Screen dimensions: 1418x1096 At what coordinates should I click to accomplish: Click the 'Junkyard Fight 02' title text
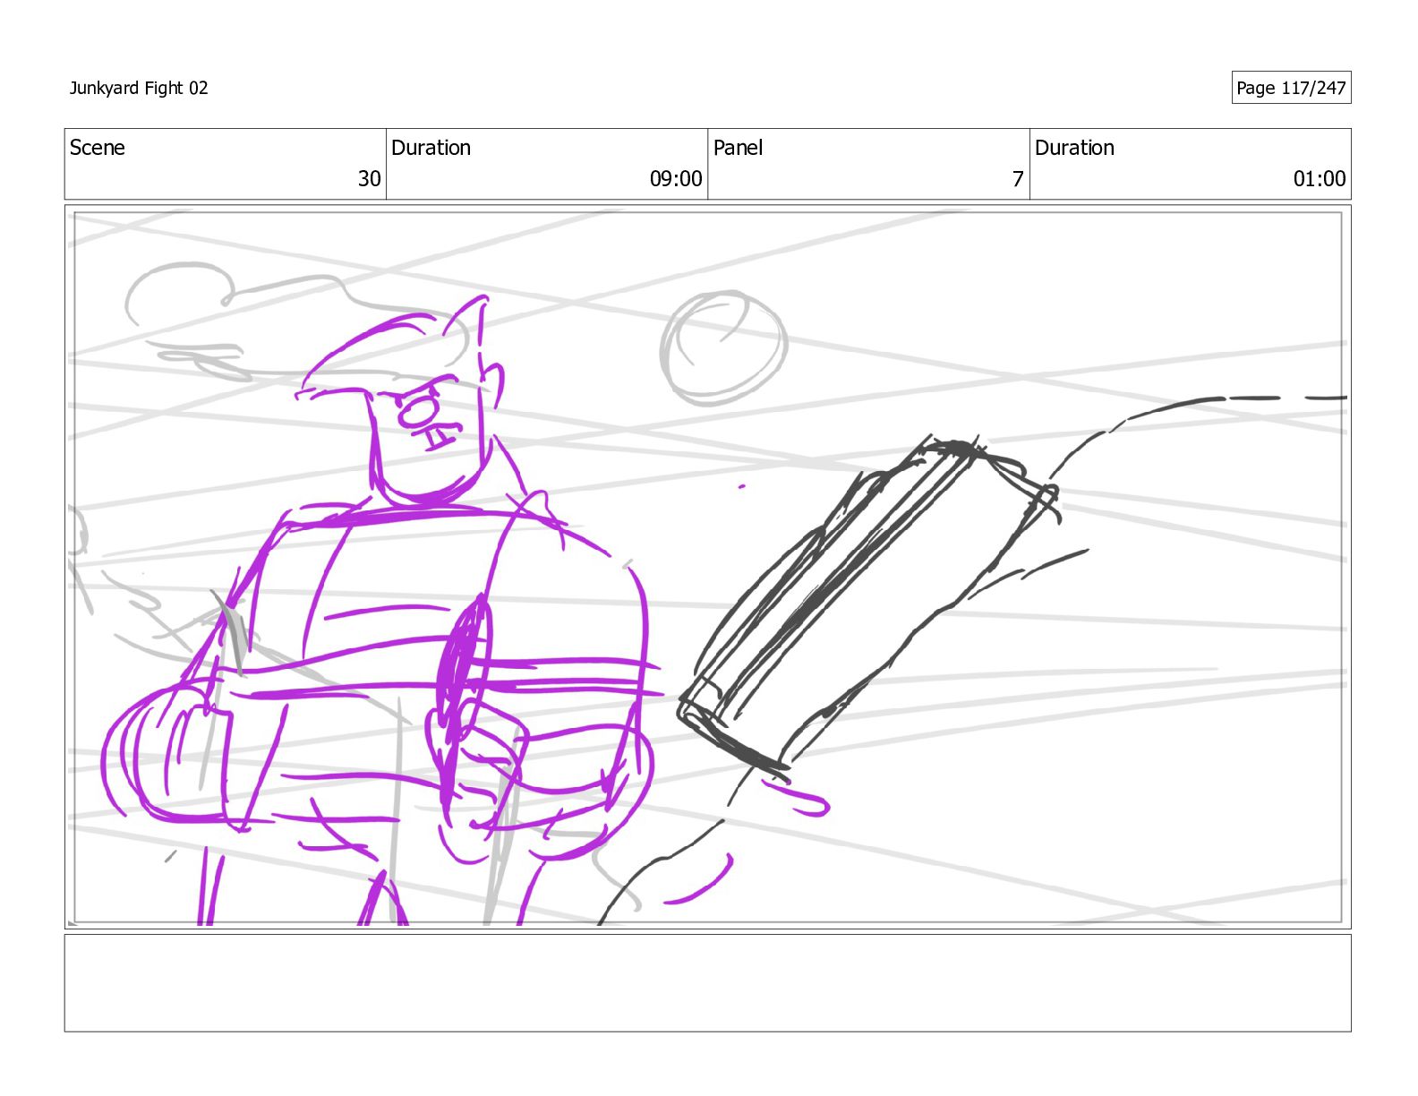(139, 88)
